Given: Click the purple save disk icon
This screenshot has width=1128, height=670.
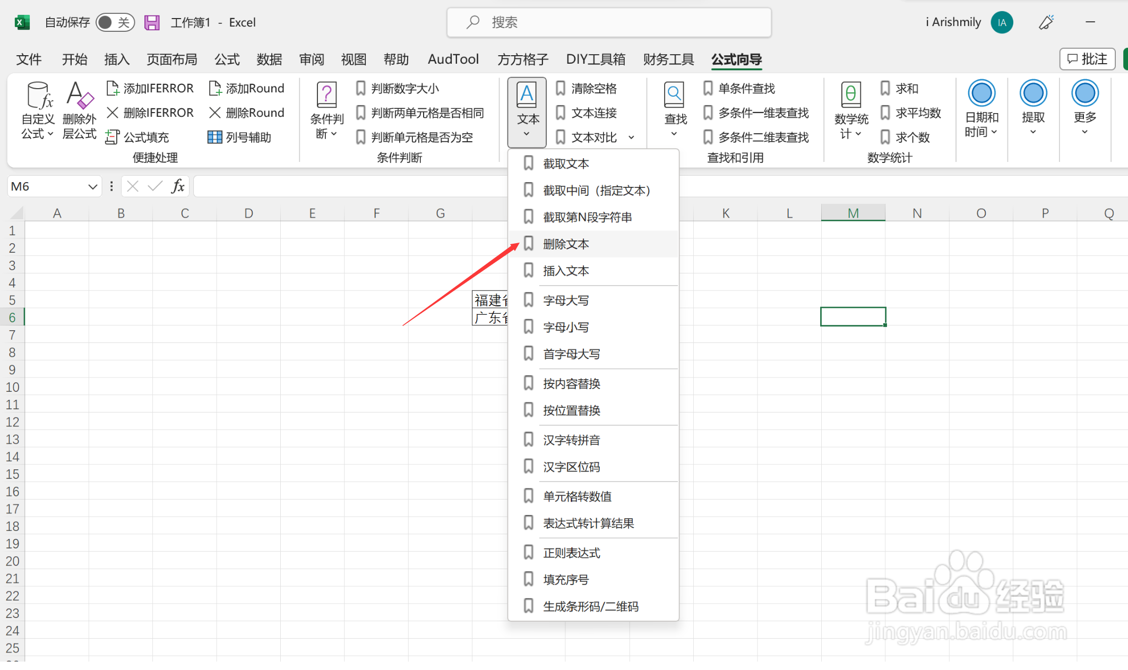Looking at the screenshot, I should (x=152, y=22).
